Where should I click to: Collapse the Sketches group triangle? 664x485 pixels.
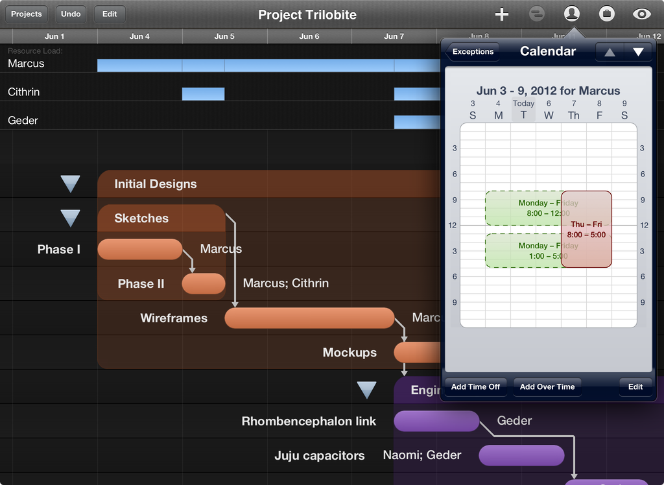[70, 219]
